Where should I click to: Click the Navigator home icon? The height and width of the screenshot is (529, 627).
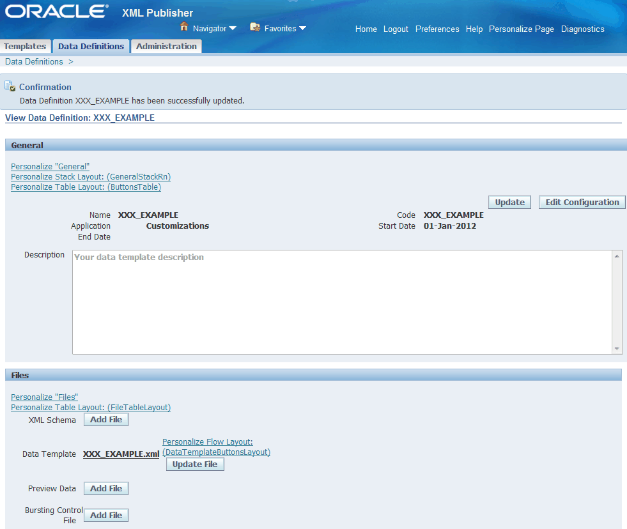point(184,26)
